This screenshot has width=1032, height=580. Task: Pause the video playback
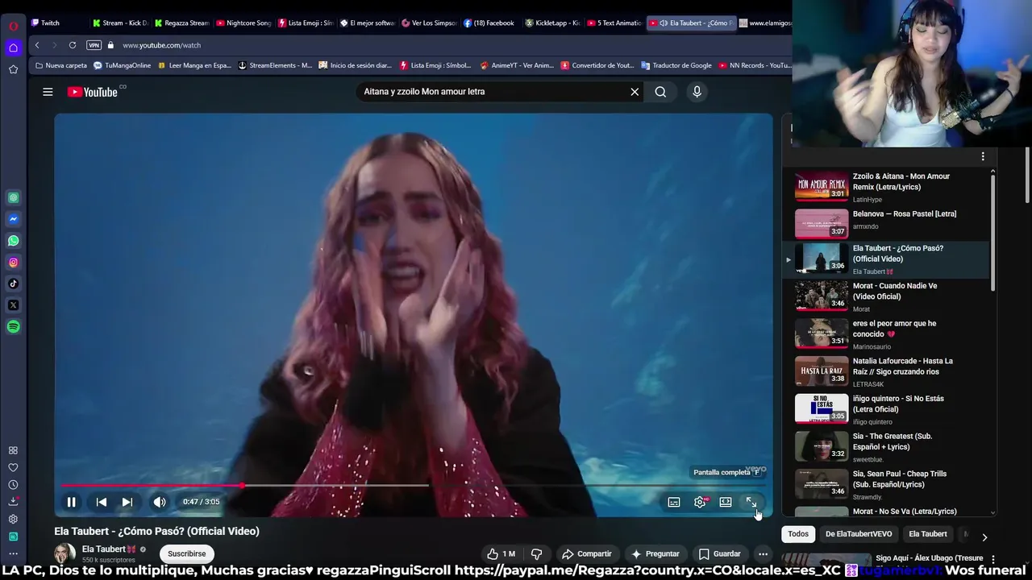71,502
